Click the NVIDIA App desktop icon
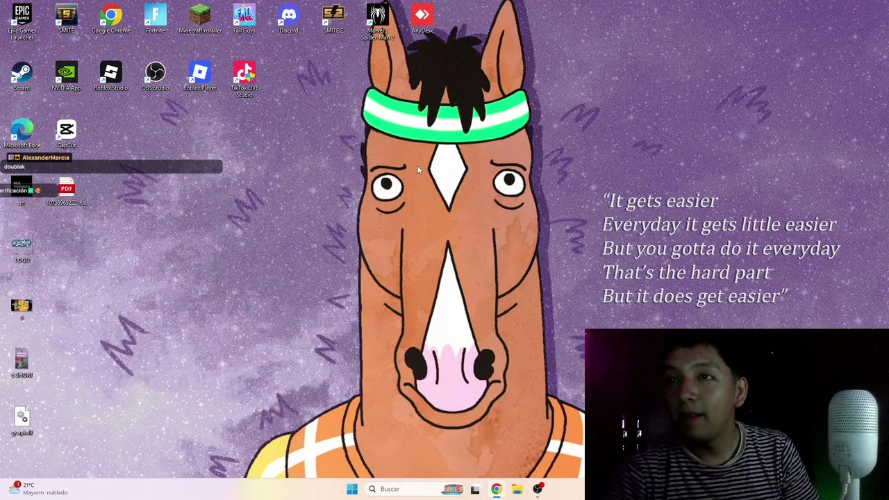 point(67,76)
